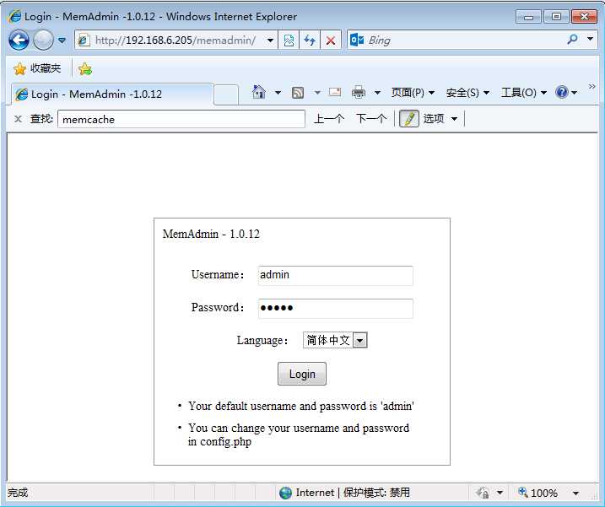Click Internet security zone globe icon
This screenshot has height=507, width=605.
(x=285, y=493)
